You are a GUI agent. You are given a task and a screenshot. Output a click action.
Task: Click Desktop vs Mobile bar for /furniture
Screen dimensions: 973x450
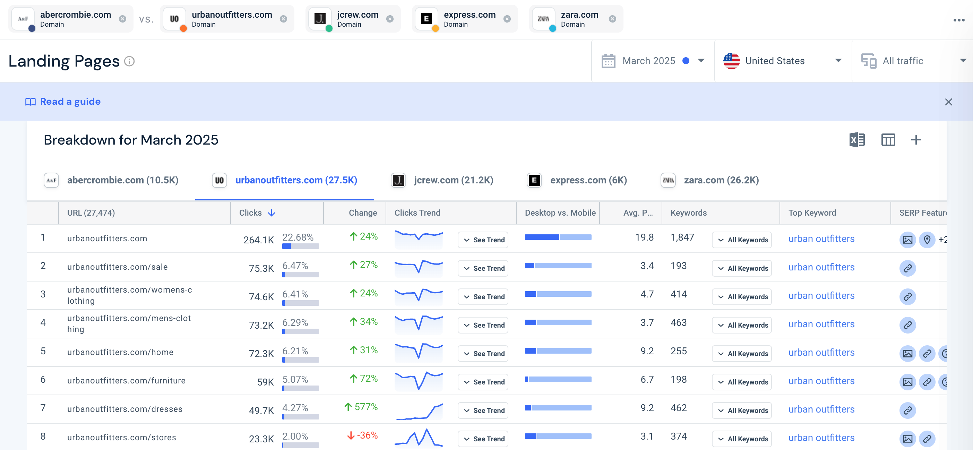(x=558, y=379)
